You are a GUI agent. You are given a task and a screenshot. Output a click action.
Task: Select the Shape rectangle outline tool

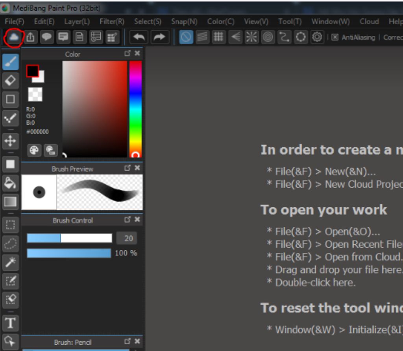pos(11,99)
